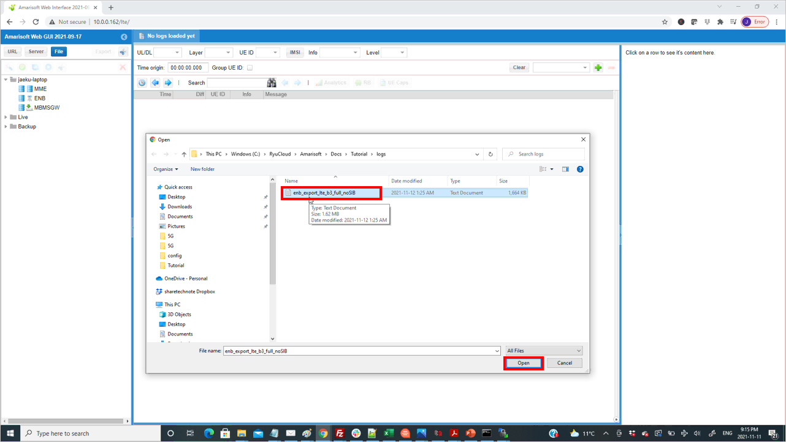The width and height of the screenshot is (786, 442).
Task: Click Cancel in the Open dialog
Action: [565, 363]
